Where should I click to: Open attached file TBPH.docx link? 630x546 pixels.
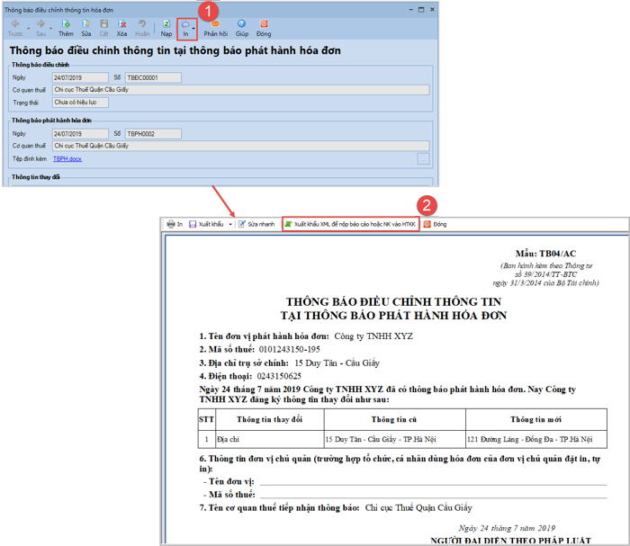pyautogui.click(x=67, y=159)
